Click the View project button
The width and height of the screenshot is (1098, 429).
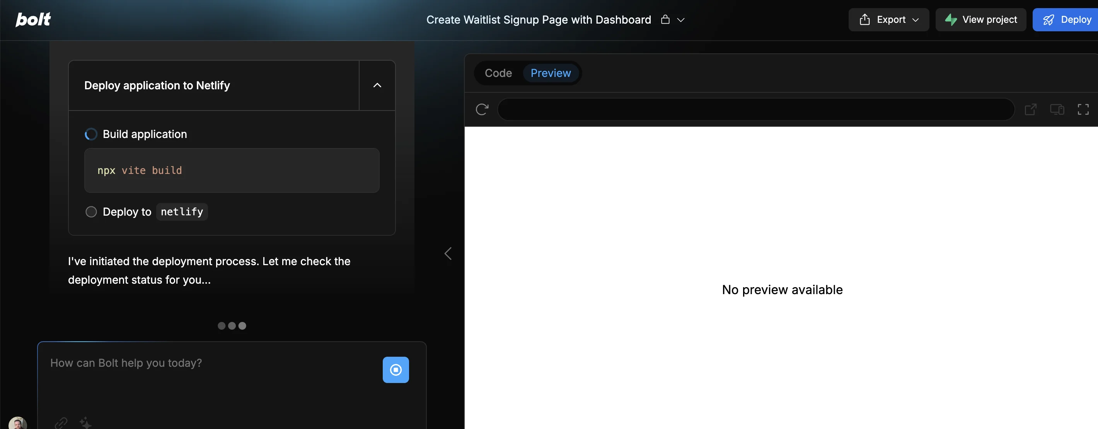pos(980,20)
